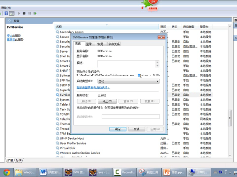237x177 pixels.
Task: Sort by the 名称 column header
Action: coord(107,27)
